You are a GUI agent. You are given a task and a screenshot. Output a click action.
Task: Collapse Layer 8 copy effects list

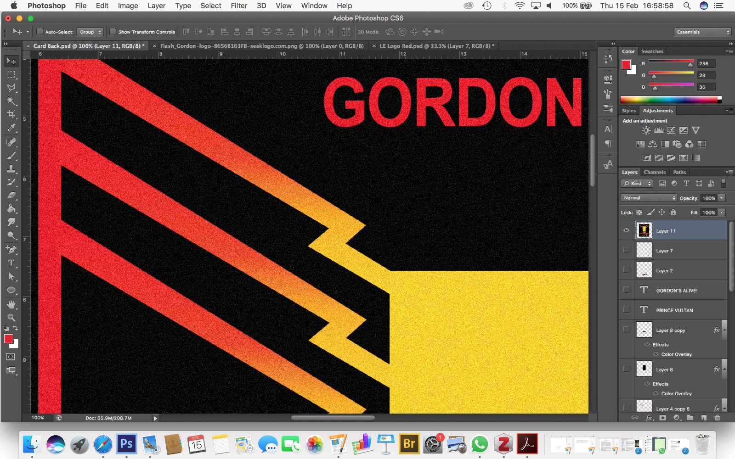tap(724, 330)
